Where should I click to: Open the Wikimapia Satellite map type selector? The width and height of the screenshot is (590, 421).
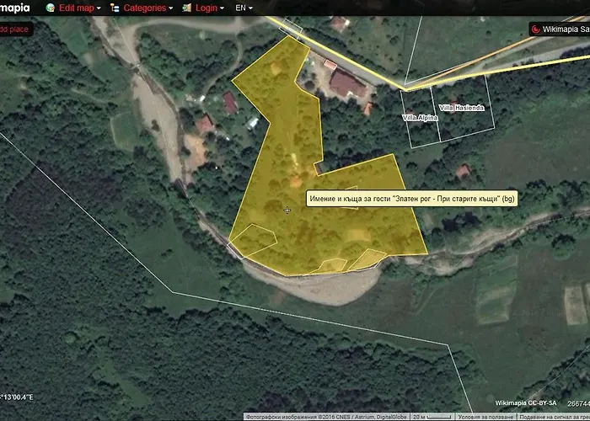coord(566,29)
